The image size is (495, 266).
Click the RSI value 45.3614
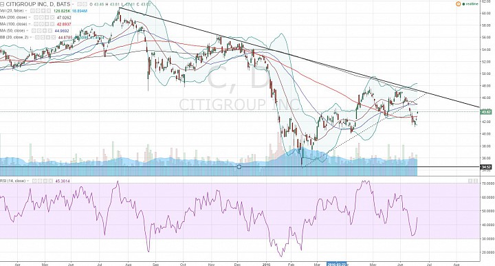pos(63,181)
